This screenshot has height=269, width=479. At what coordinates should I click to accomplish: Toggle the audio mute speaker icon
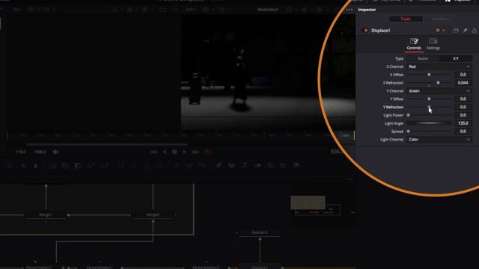pos(55,152)
